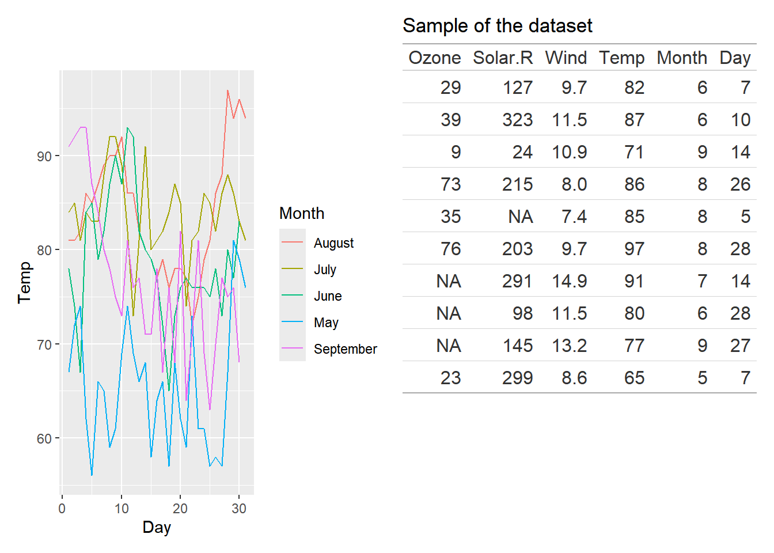
Task: Select the Temp table column header
Action: click(621, 58)
